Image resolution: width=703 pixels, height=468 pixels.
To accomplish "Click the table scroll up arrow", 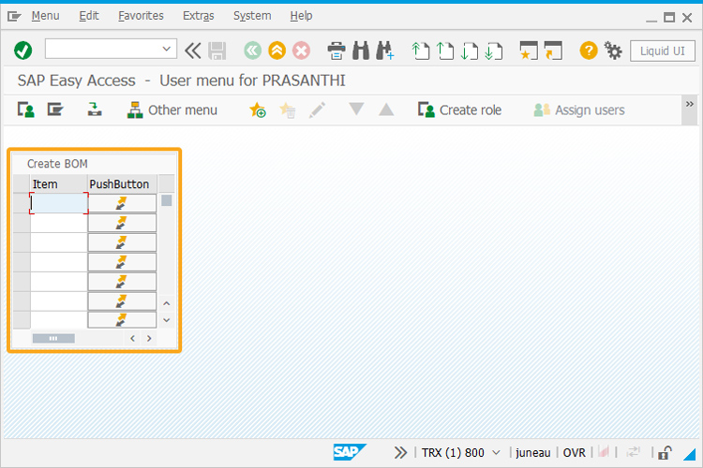I will (166, 303).
